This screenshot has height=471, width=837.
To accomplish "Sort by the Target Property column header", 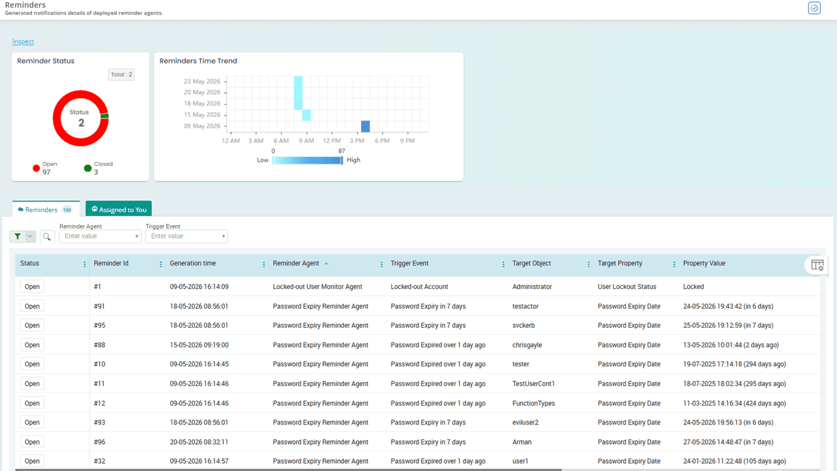I will click(x=620, y=264).
